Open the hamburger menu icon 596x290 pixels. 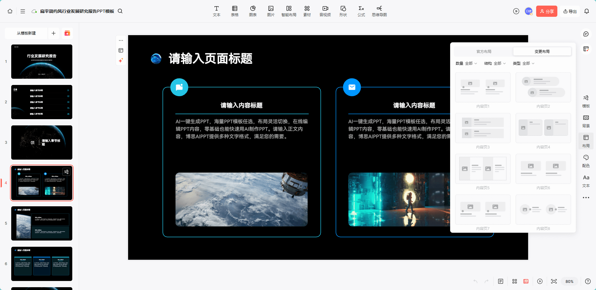tap(23, 11)
